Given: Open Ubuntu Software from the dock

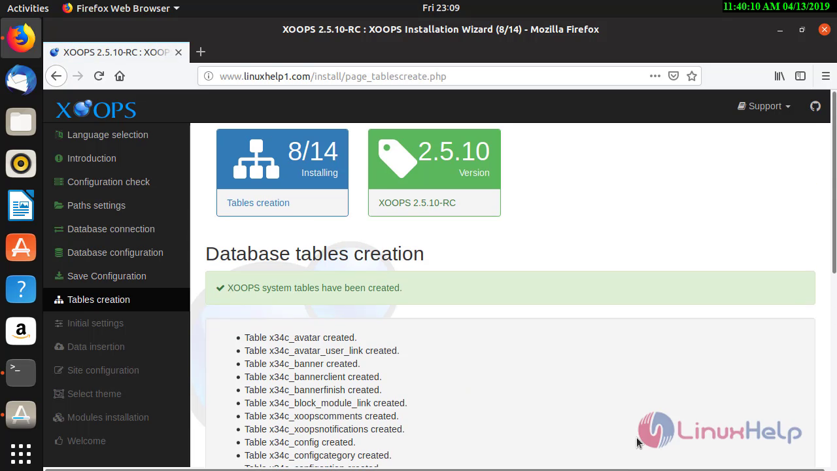Looking at the screenshot, I should pyautogui.click(x=21, y=248).
